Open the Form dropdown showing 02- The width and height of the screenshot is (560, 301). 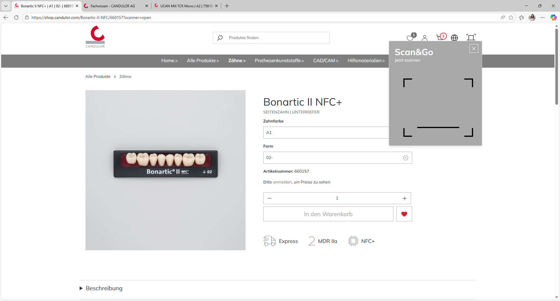[337, 158]
